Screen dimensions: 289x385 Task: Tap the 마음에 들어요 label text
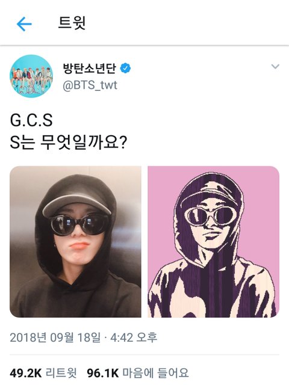coord(155,373)
